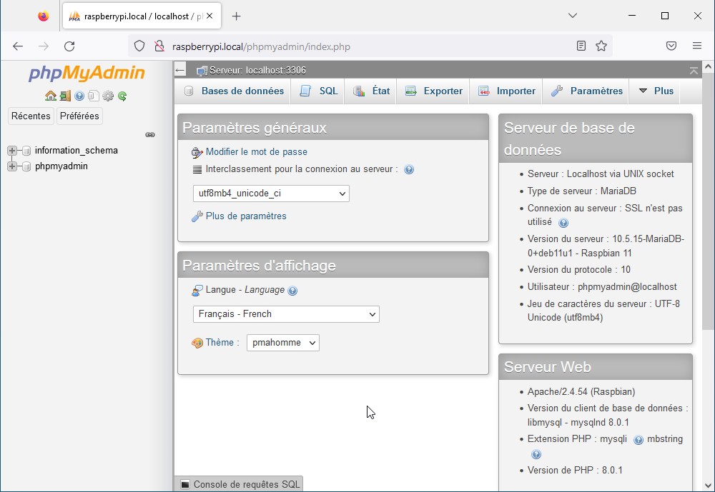Click the information_schema database icon

26,151
